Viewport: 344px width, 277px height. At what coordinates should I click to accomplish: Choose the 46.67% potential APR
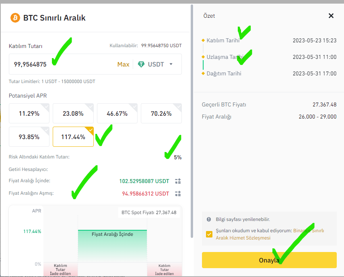[x=117, y=114]
